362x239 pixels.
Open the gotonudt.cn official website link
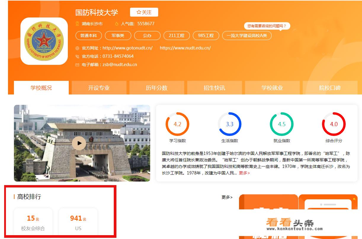pyautogui.click(x=127, y=48)
